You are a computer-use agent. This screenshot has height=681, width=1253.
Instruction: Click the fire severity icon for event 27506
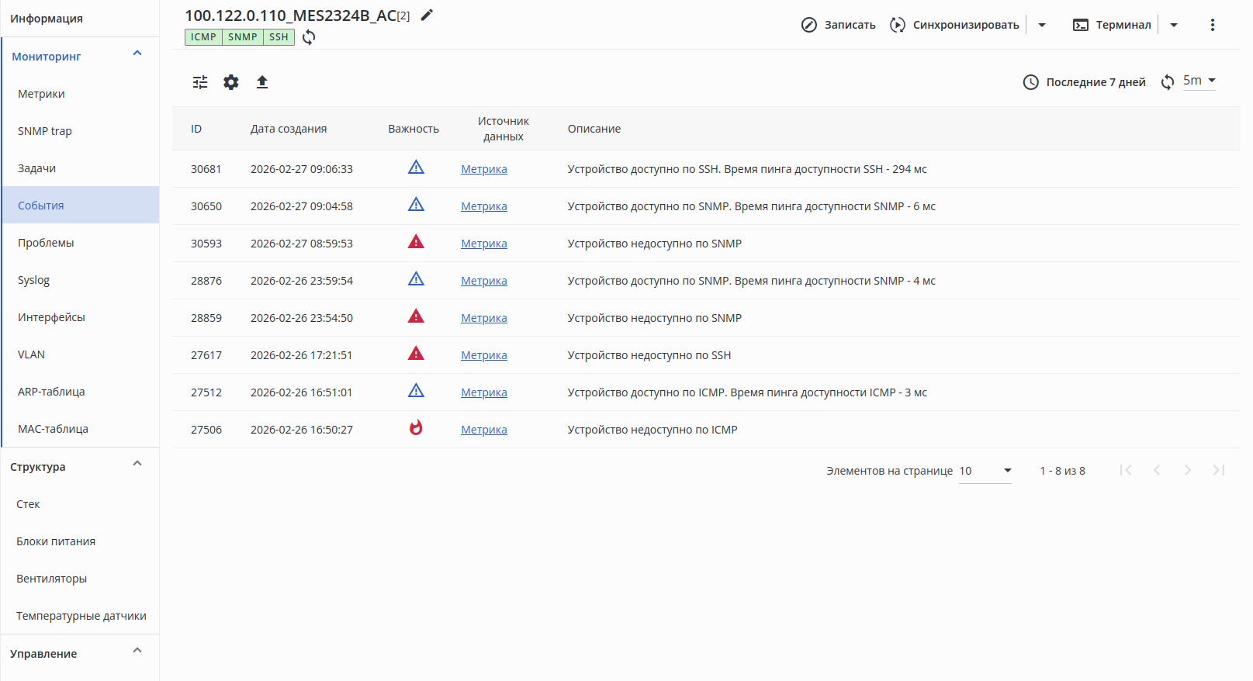[416, 428]
